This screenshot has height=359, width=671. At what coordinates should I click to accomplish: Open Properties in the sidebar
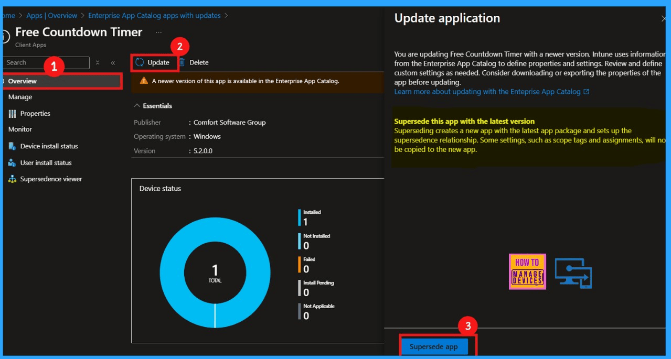point(35,114)
